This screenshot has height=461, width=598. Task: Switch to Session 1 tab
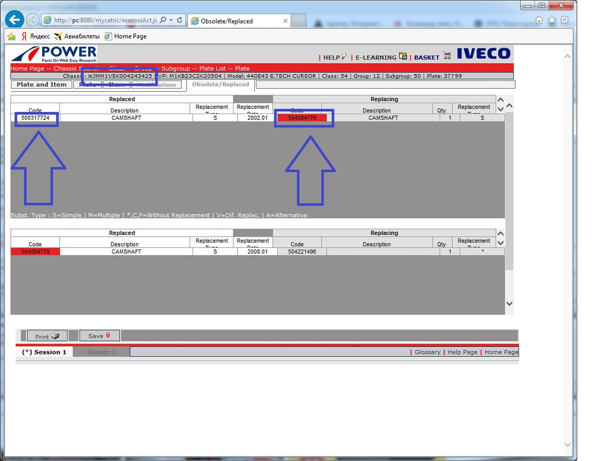click(x=44, y=352)
